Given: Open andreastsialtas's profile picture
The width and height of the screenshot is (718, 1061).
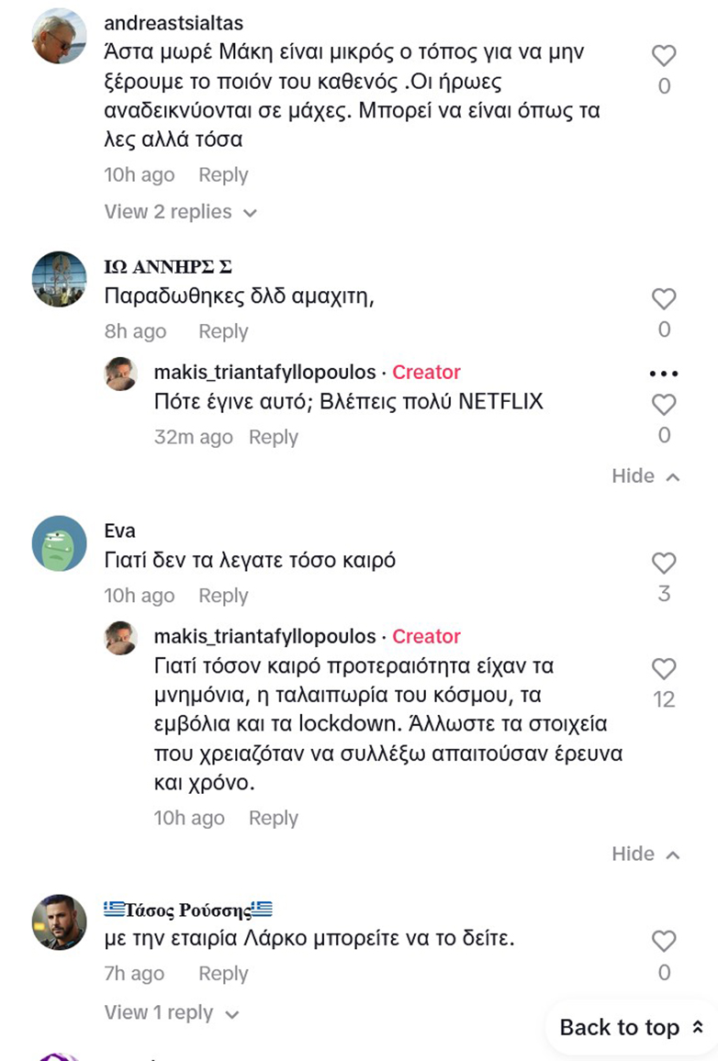Looking at the screenshot, I should [x=59, y=37].
